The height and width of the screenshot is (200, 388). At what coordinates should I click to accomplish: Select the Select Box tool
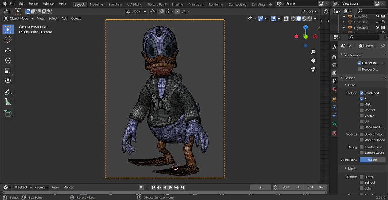(8, 29)
